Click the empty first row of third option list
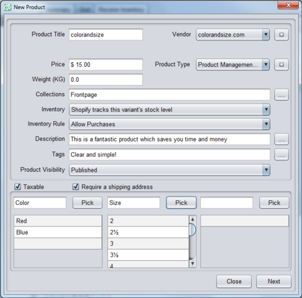 pos(245,221)
